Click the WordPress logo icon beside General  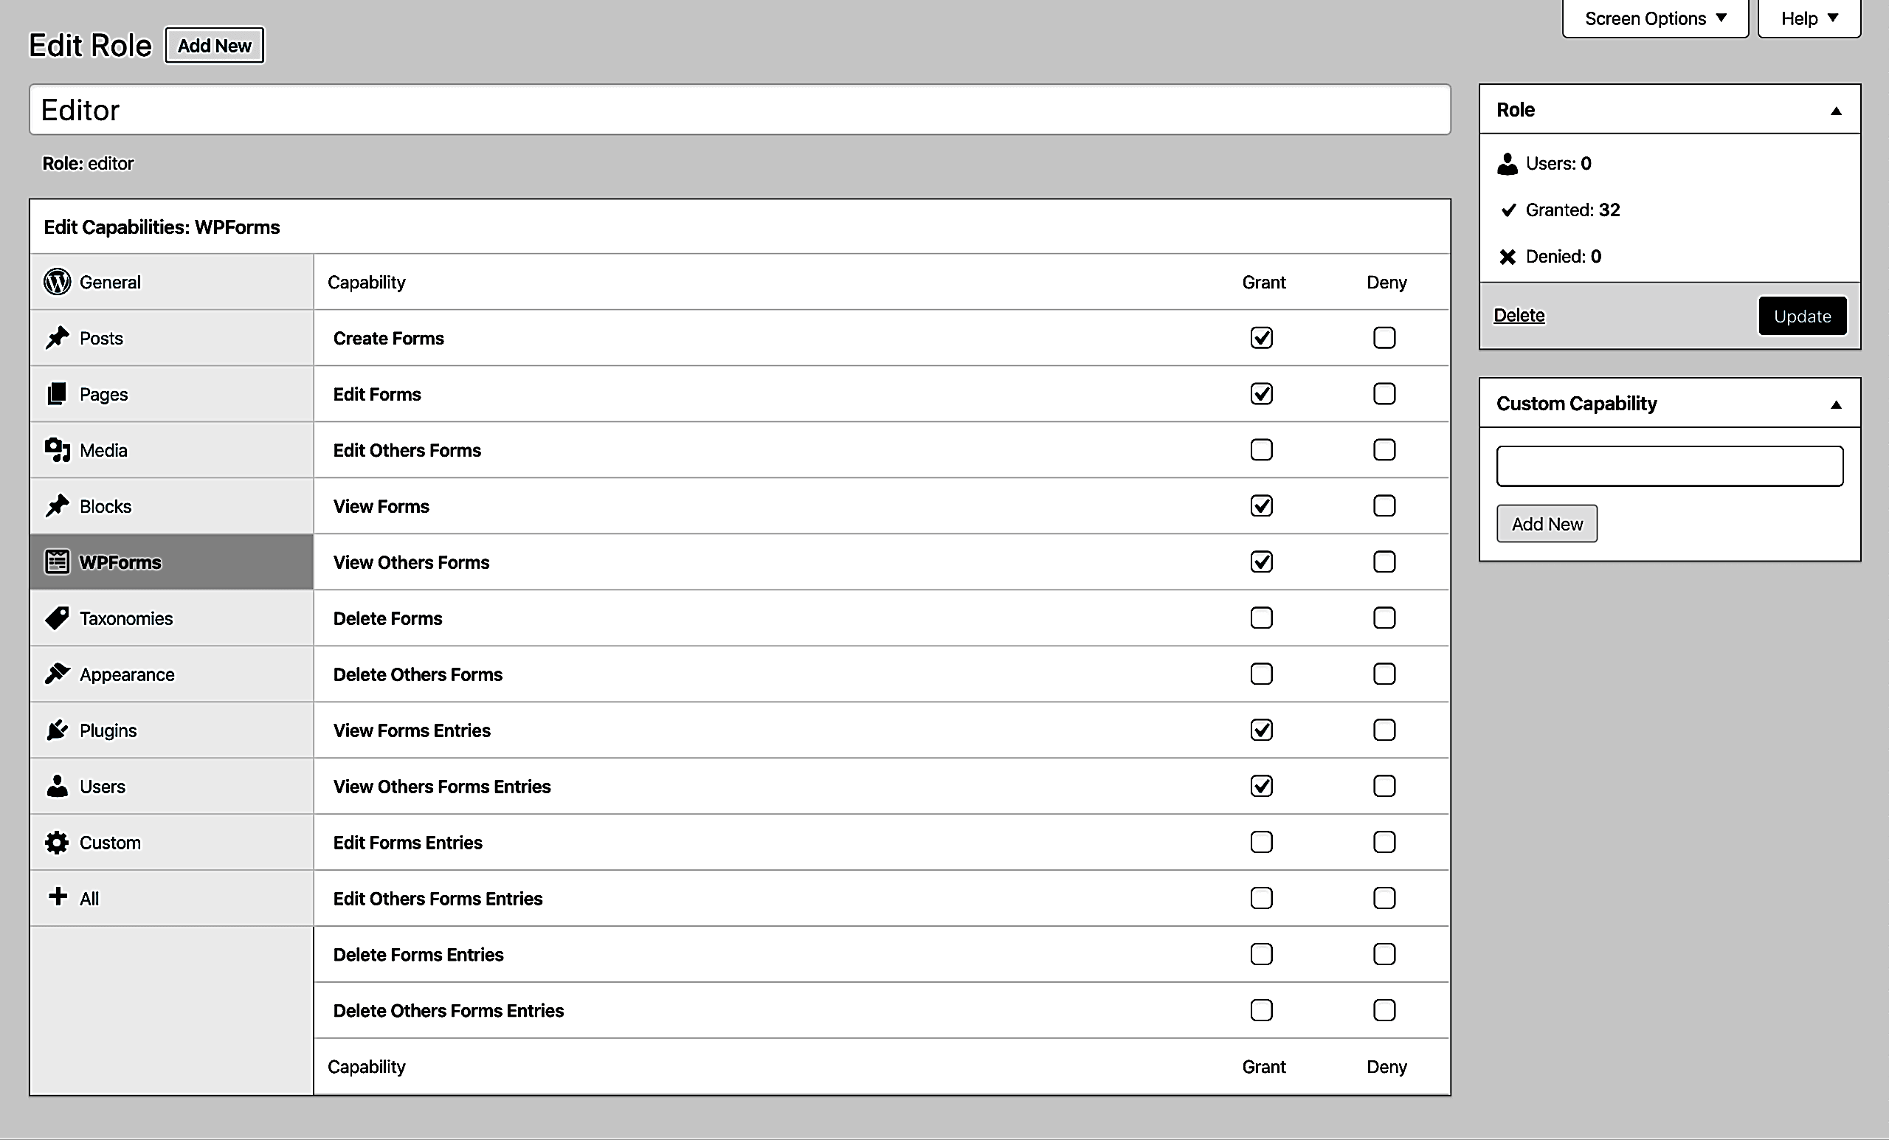click(x=57, y=282)
